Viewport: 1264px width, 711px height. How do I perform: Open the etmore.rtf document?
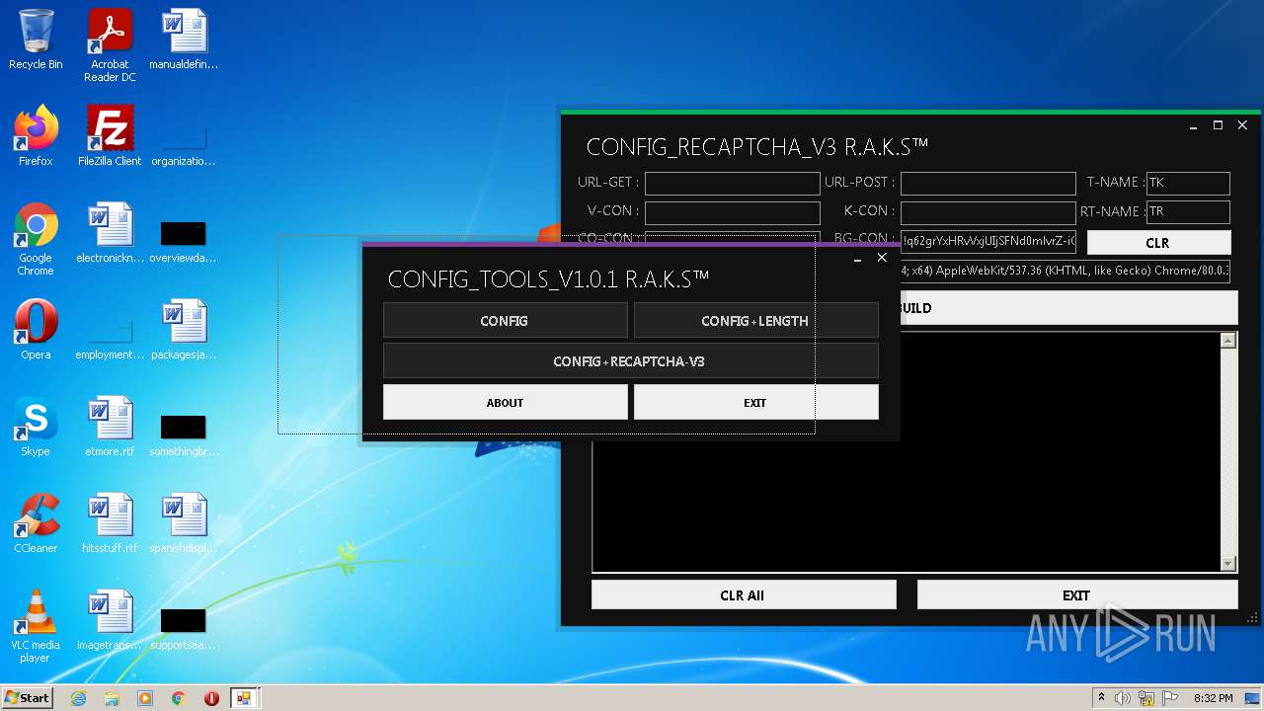coord(110,428)
